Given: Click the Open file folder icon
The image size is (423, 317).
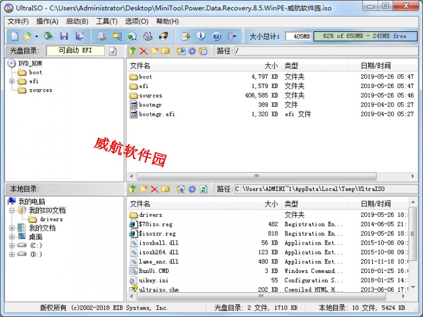Looking at the screenshot, I should pyautogui.click(x=27, y=36).
